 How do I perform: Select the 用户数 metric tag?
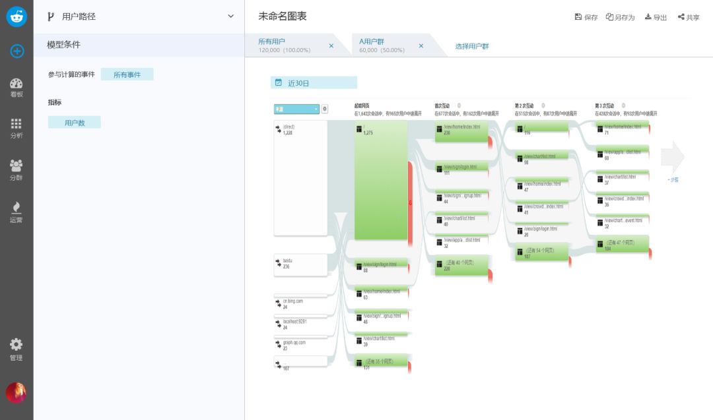click(75, 123)
